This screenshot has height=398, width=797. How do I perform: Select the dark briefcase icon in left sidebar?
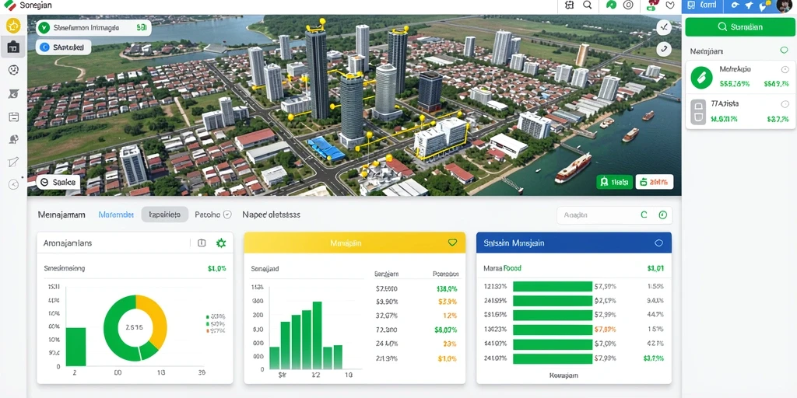pyautogui.click(x=13, y=47)
